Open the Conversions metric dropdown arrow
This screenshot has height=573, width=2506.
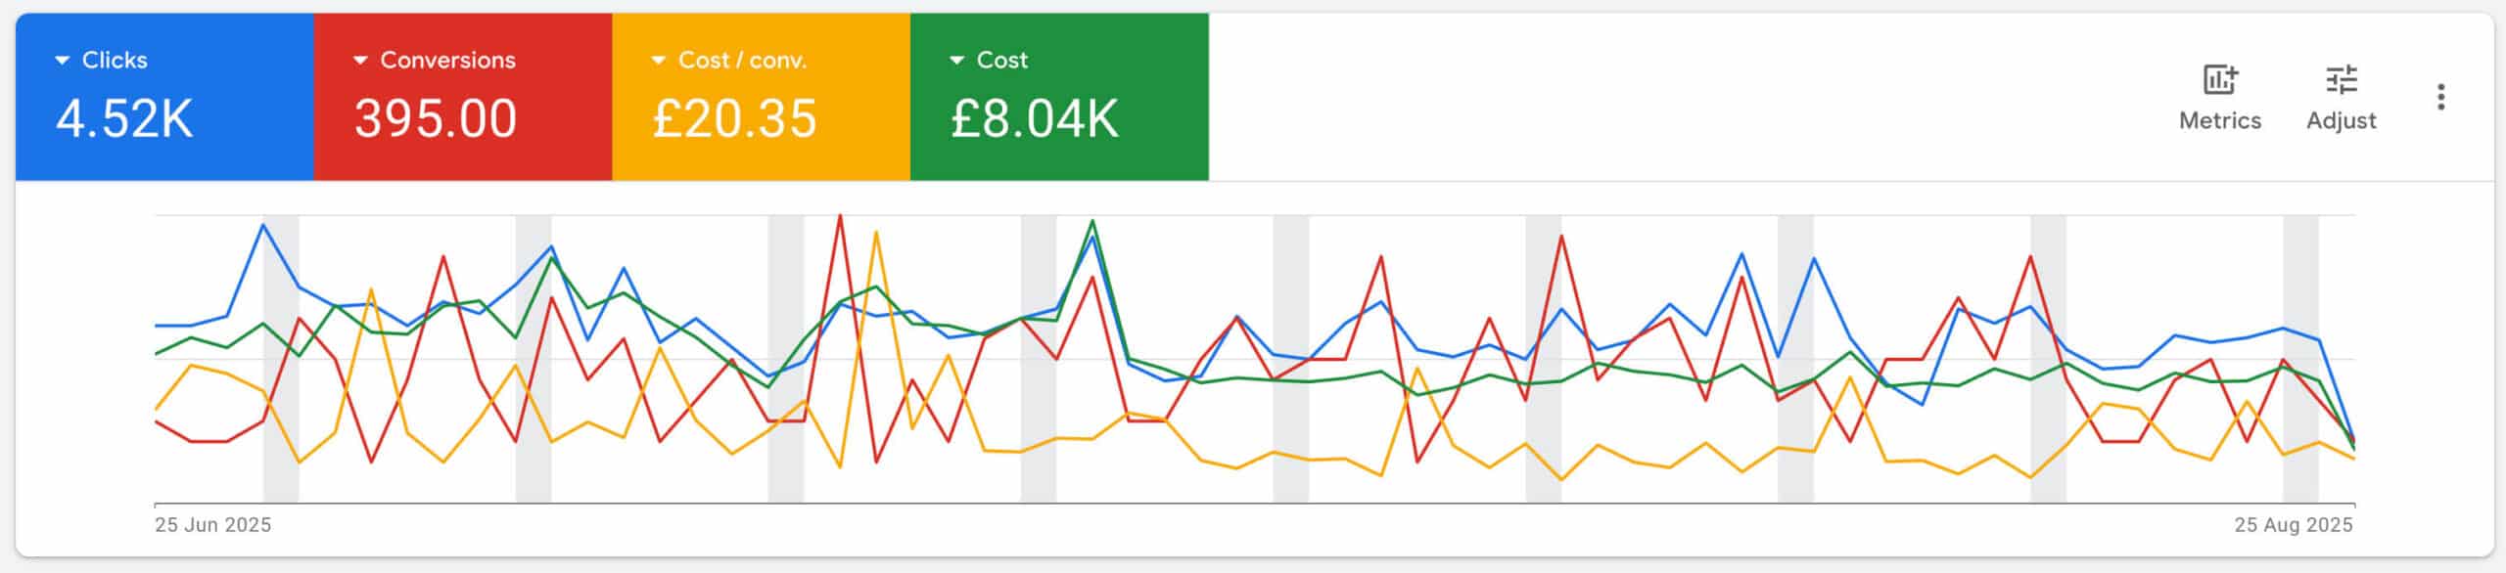click(360, 61)
